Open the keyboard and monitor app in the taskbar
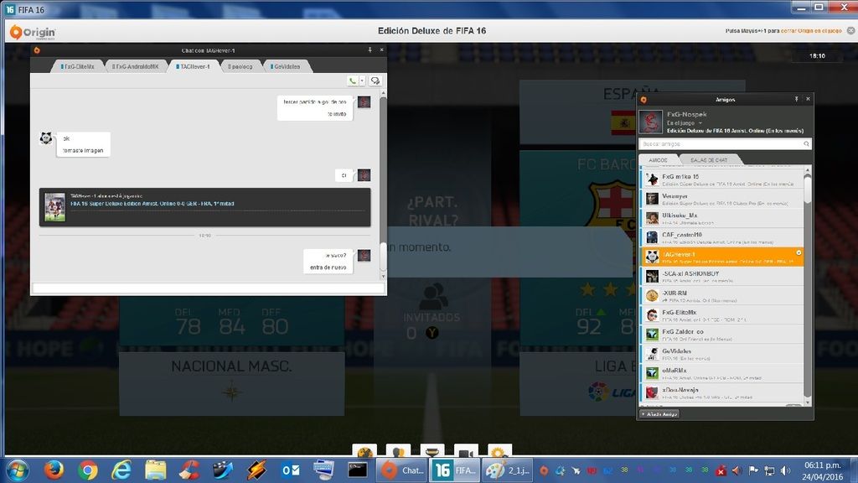Viewport: 858px width, 483px height. point(324,470)
